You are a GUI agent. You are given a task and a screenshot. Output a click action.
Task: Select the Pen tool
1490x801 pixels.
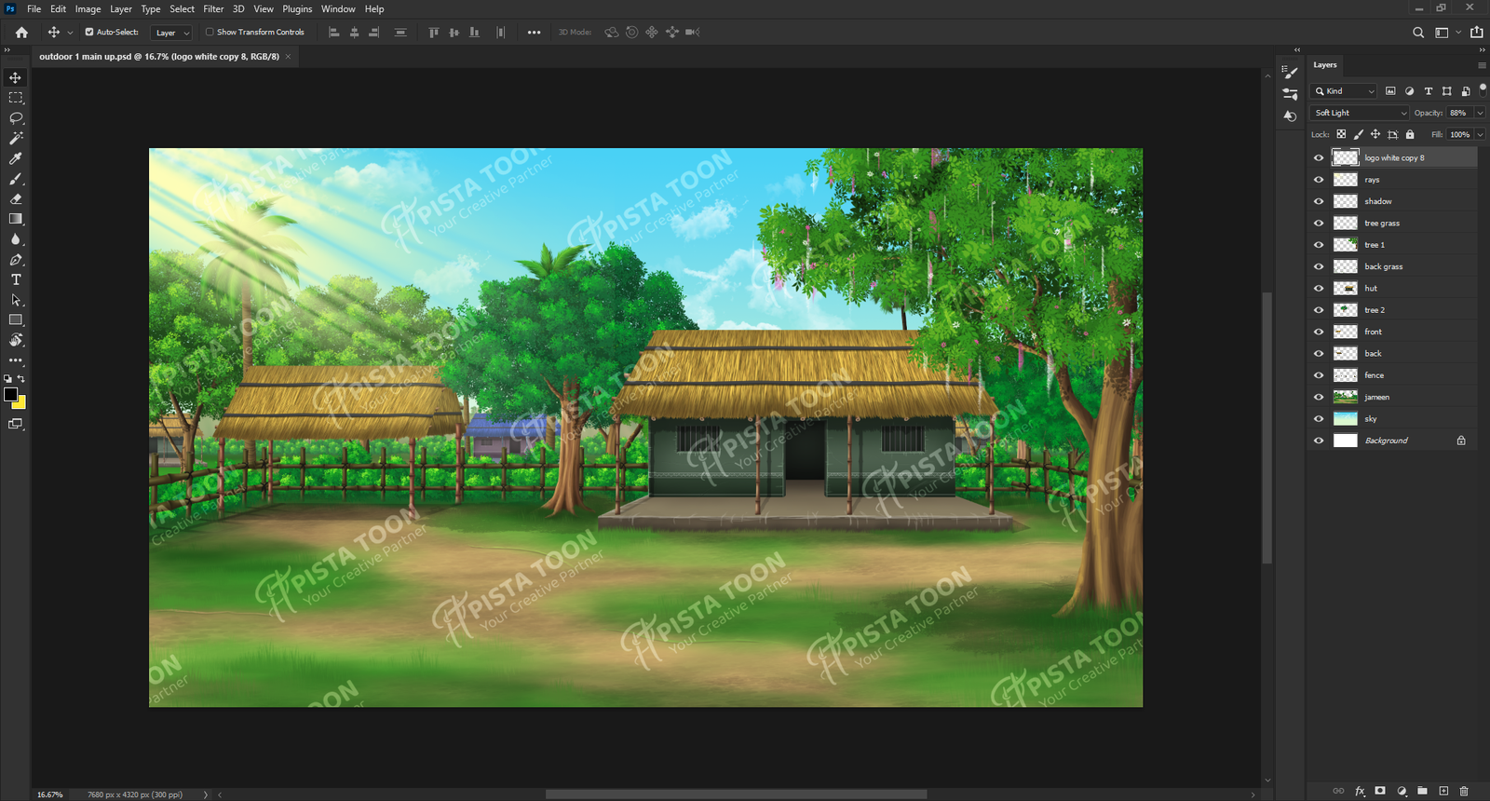point(16,260)
